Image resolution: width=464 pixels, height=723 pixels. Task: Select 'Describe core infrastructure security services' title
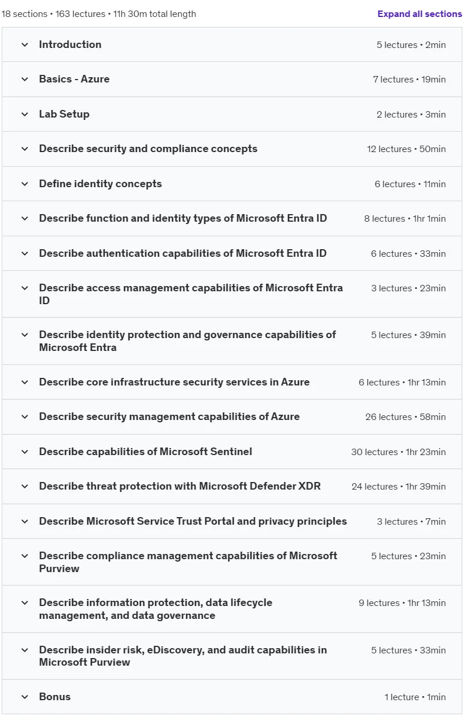point(174,382)
